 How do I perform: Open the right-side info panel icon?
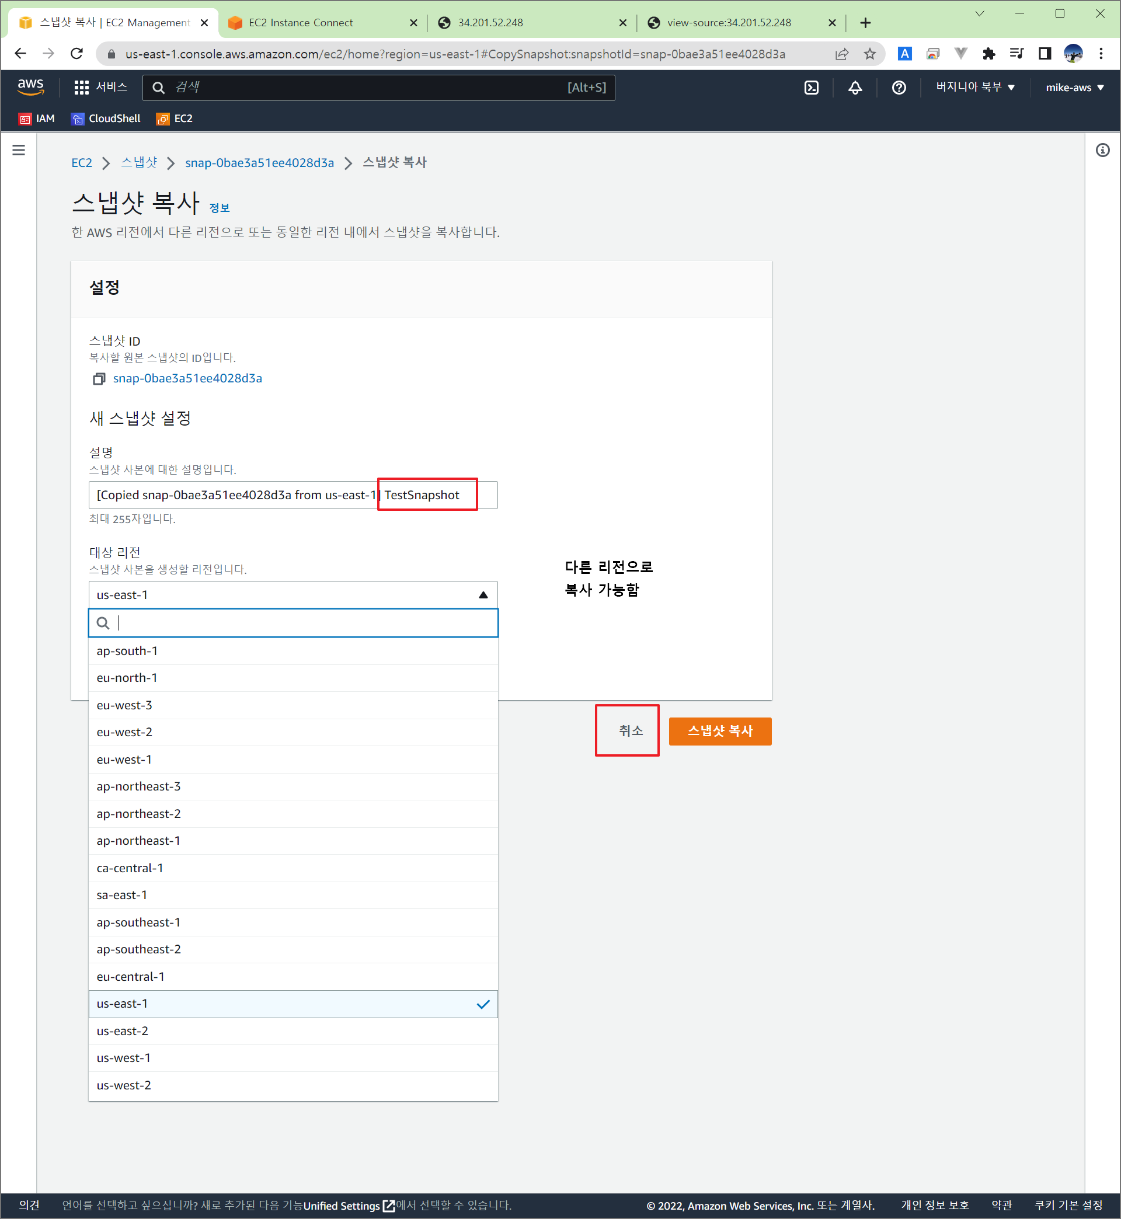(1102, 150)
